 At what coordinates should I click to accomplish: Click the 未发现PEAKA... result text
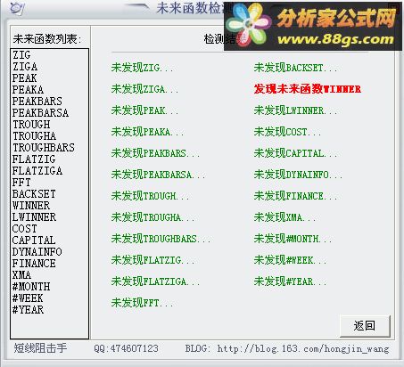pyautogui.click(x=148, y=132)
